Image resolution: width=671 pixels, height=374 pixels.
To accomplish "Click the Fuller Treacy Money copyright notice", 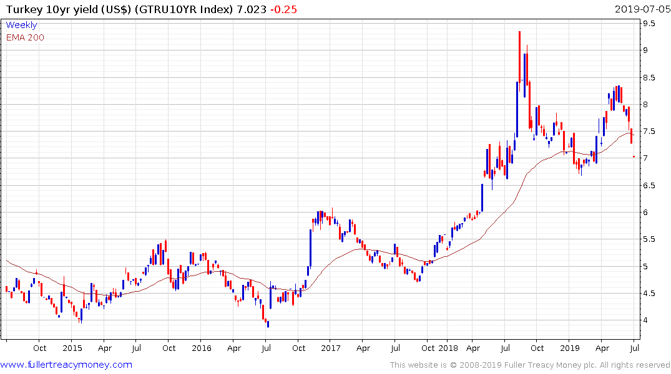I will [x=530, y=365].
